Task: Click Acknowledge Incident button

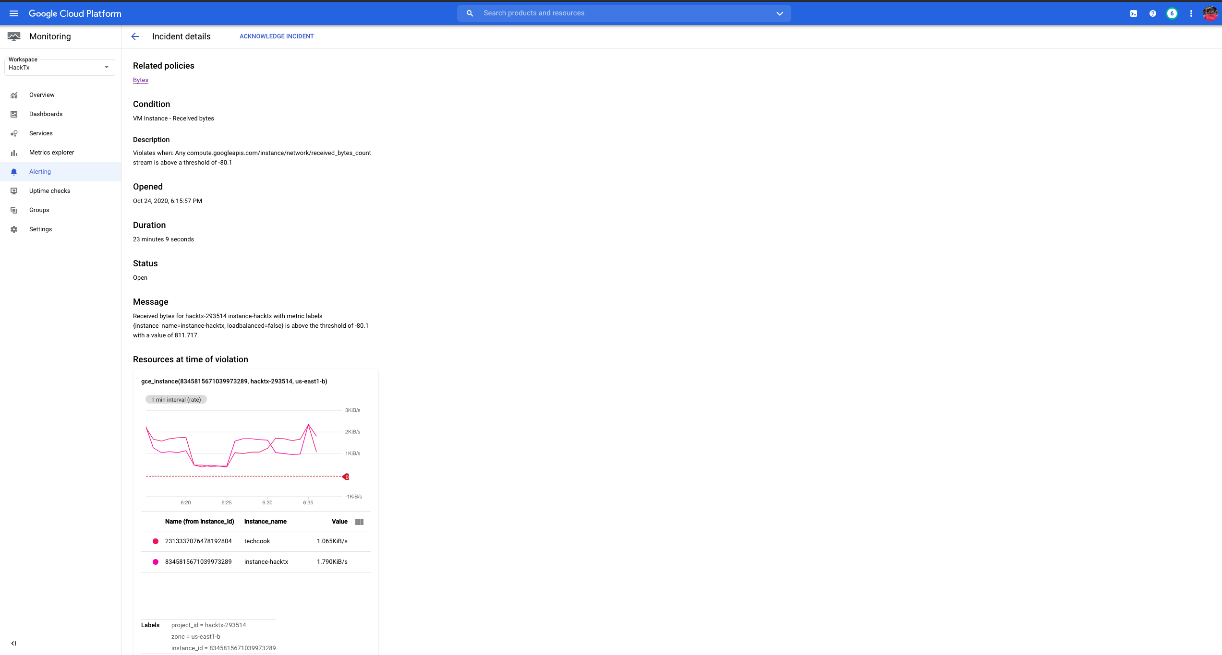Action: coord(277,36)
